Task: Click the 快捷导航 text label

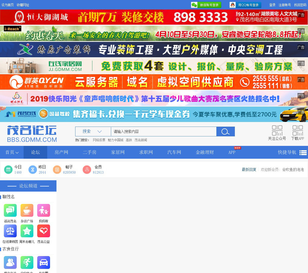Action: 287,152
